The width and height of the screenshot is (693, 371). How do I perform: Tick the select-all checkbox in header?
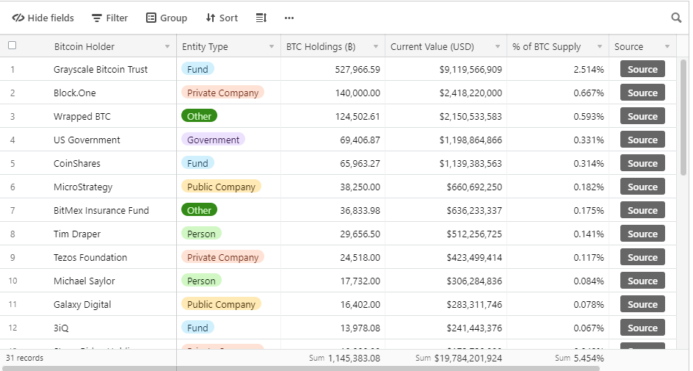[12, 45]
